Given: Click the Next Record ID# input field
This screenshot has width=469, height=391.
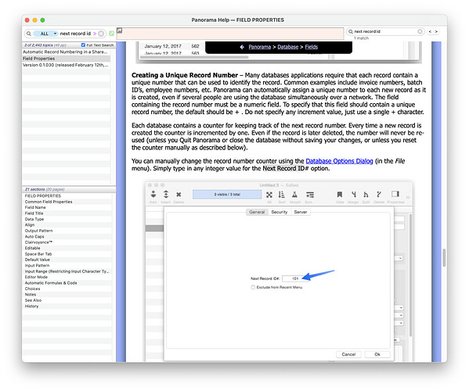Looking at the screenshot, I should [295, 278].
